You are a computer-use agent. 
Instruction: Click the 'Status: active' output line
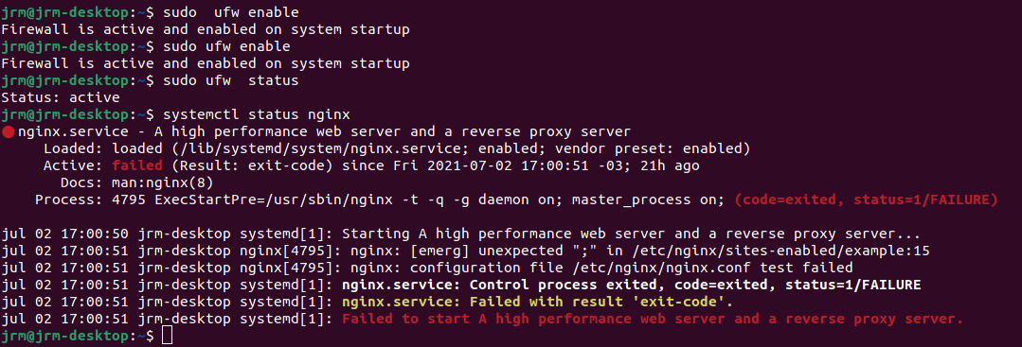[x=61, y=97]
